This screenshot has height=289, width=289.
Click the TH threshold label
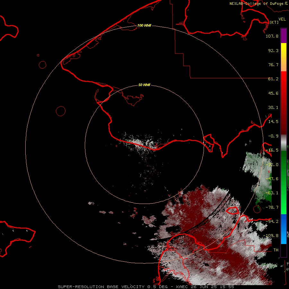[276, 250]
